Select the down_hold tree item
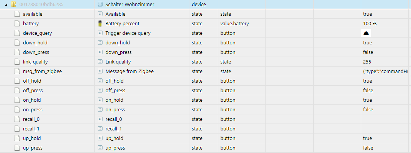This screenshot has height=153, width=411. (x=35, y=42)
